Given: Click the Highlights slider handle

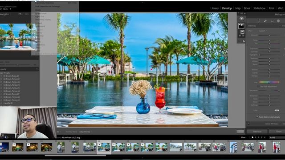Looking at the screenshot, I should pos(260,55).
